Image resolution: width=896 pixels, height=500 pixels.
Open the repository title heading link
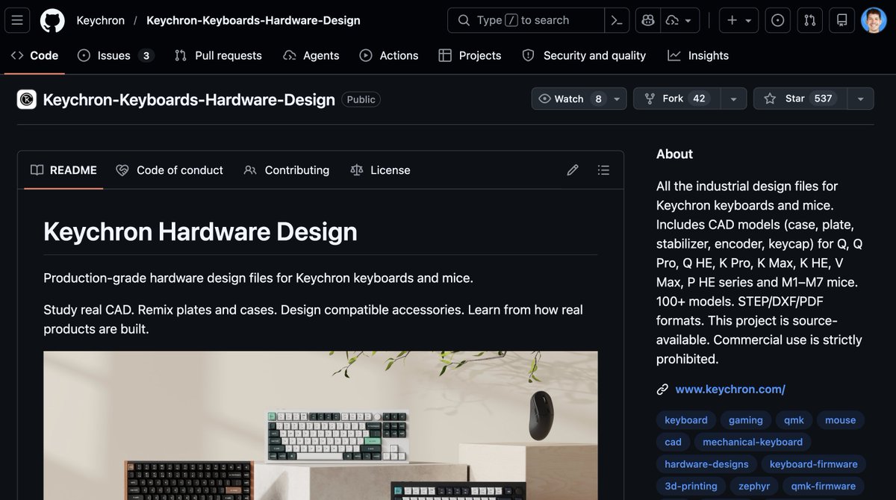(x=189, y=99)
